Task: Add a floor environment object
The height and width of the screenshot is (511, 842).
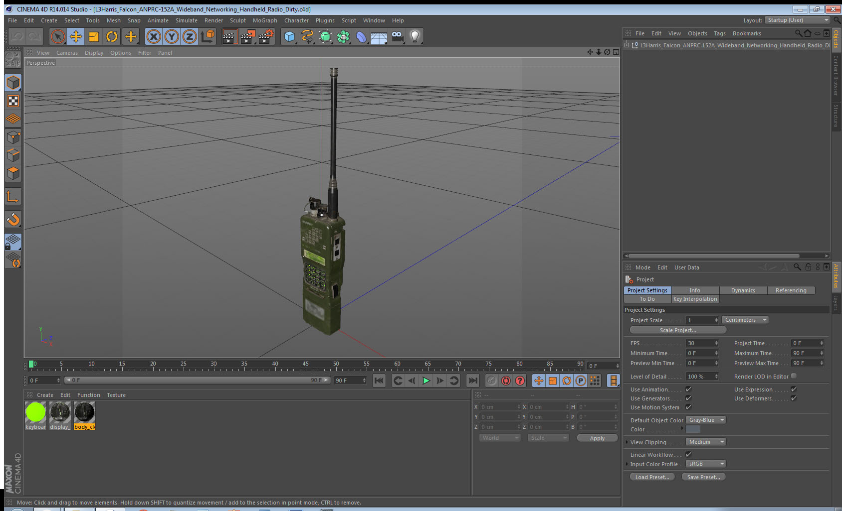Action: pos(379,36)
